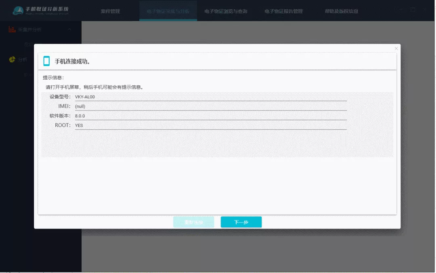436x273 pixels.
Task: Select the 采集并分析 label in the sidebar
Action: pyautogui.click(x=30, y=30)
